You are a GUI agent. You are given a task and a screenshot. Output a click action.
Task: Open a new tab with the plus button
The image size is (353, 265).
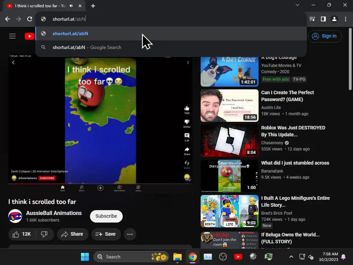click(x=93, y=6)
